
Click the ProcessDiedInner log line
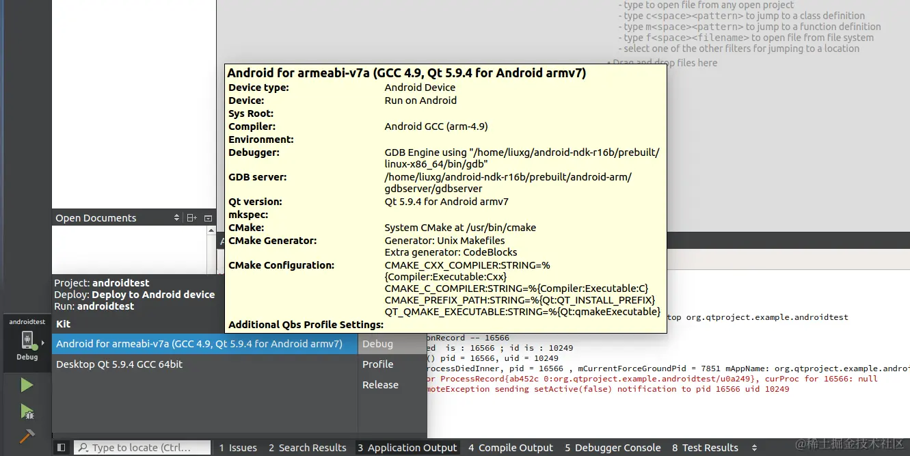coord(668,368)
